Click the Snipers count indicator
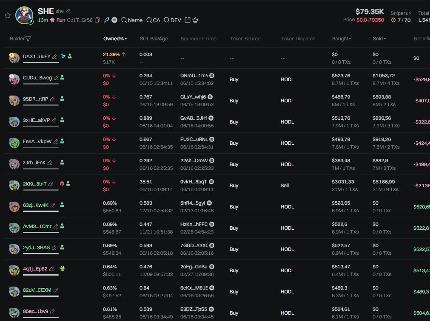Viewport: 430px width, 321px height. point(401,20)
